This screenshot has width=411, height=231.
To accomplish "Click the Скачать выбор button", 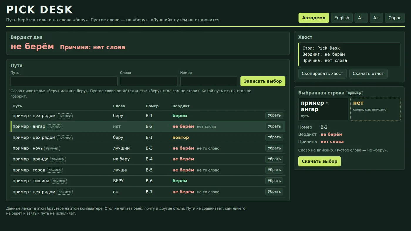I will coord(319,161).
